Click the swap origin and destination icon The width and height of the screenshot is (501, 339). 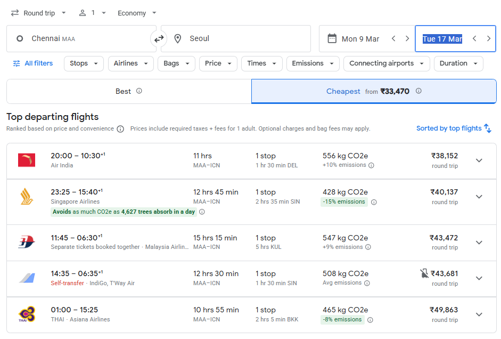159,38
